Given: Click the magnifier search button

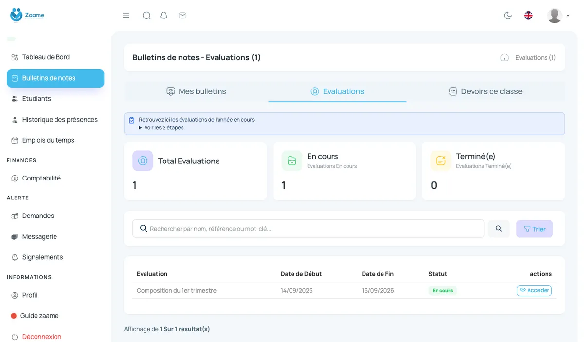Looking at the screenshot, I should click(x=498, y=229).
